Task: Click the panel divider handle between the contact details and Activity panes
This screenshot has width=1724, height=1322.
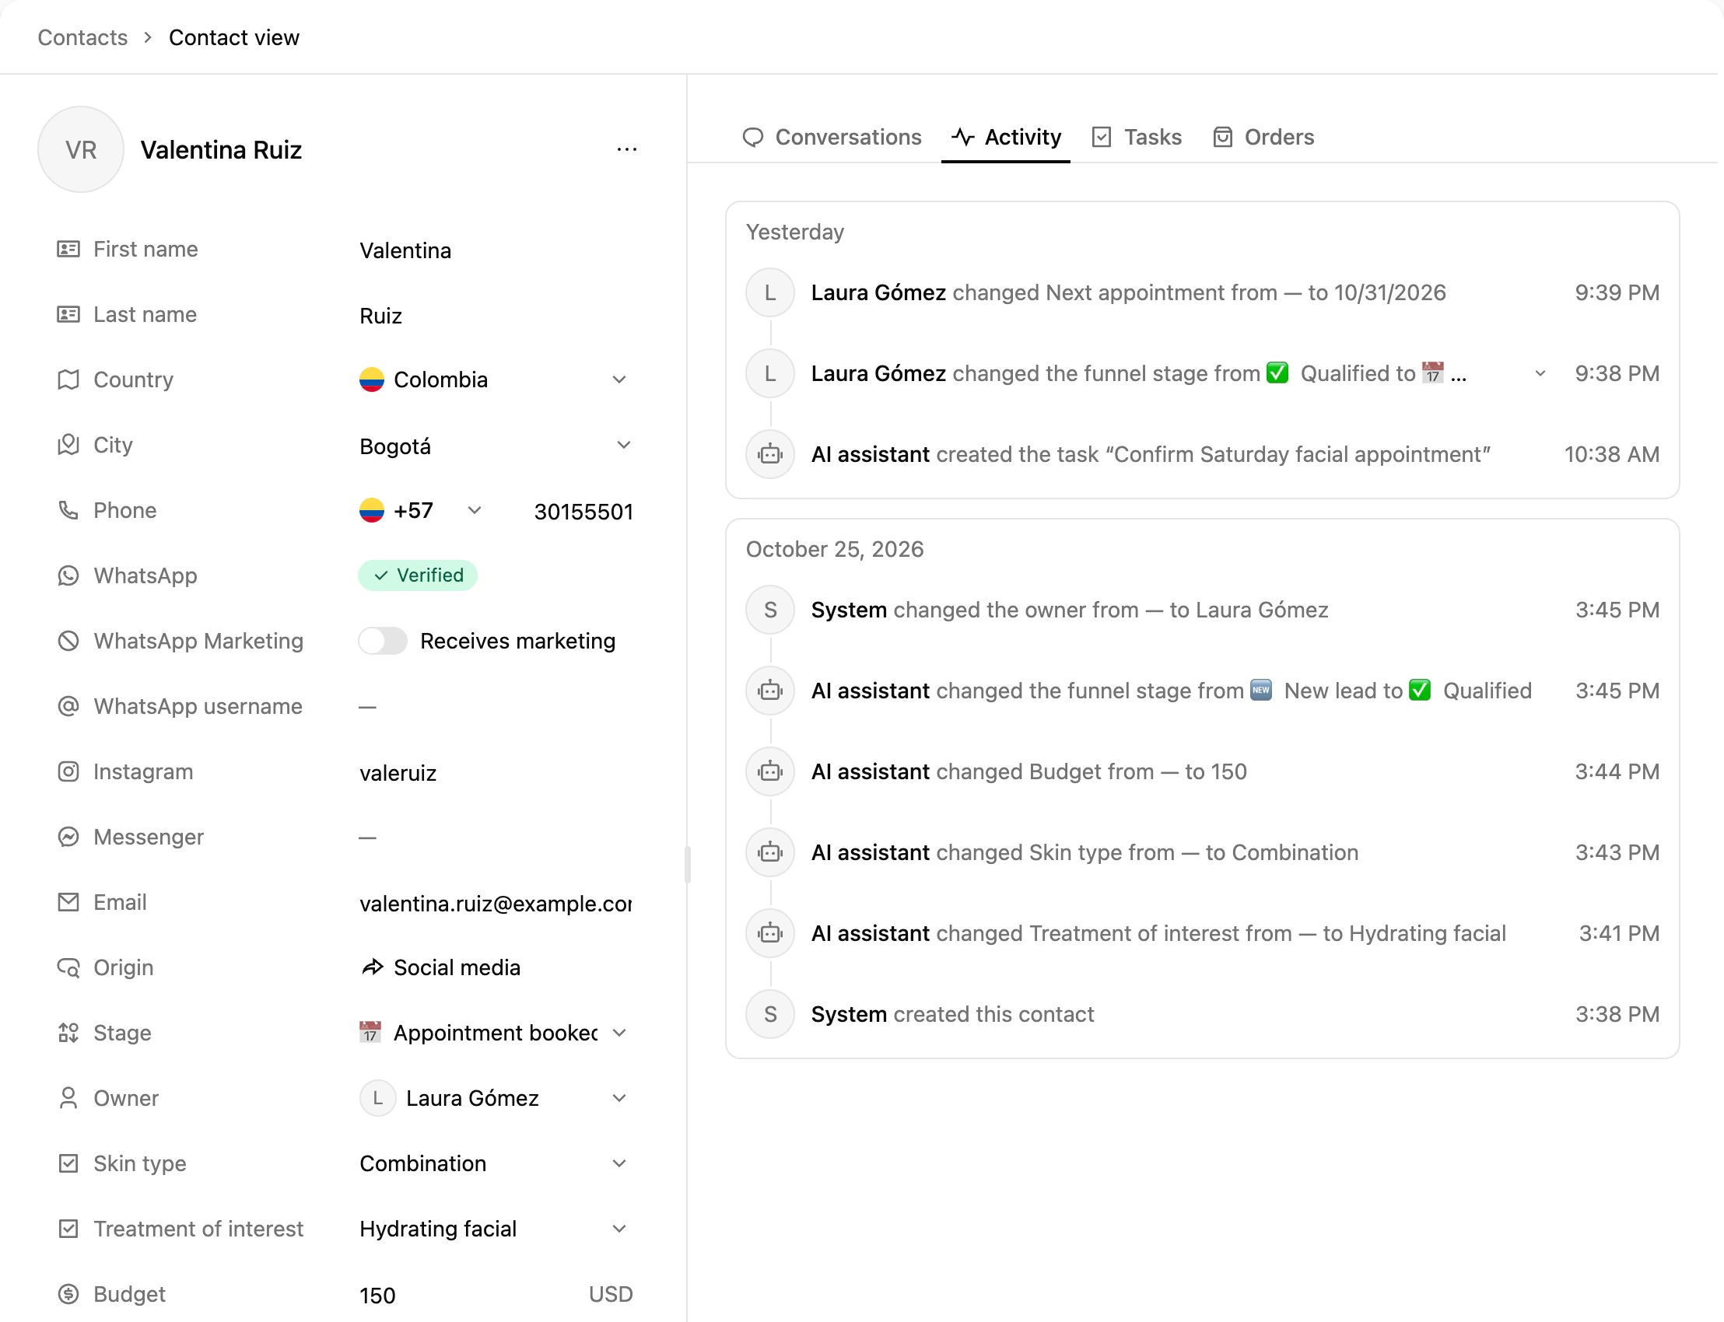Action: pyautogui.click(x=687, y=864)
